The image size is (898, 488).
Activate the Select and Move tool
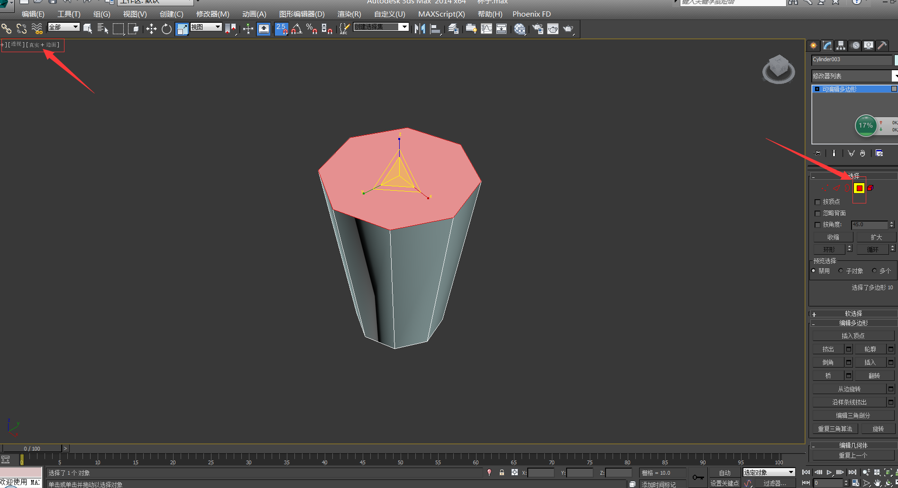click(x=151, y=29)
